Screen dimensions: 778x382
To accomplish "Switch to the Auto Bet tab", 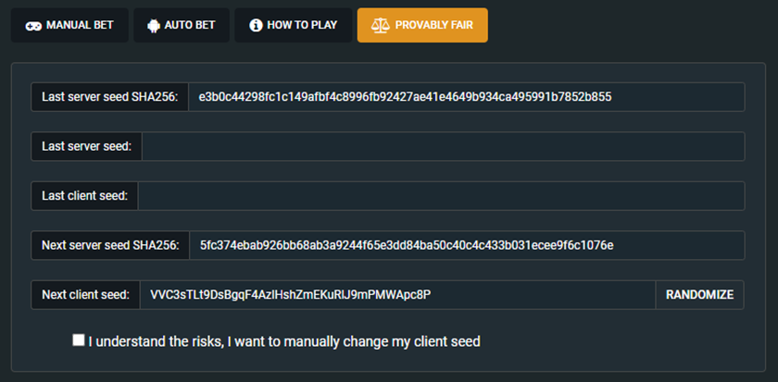I will coord(182,25).
